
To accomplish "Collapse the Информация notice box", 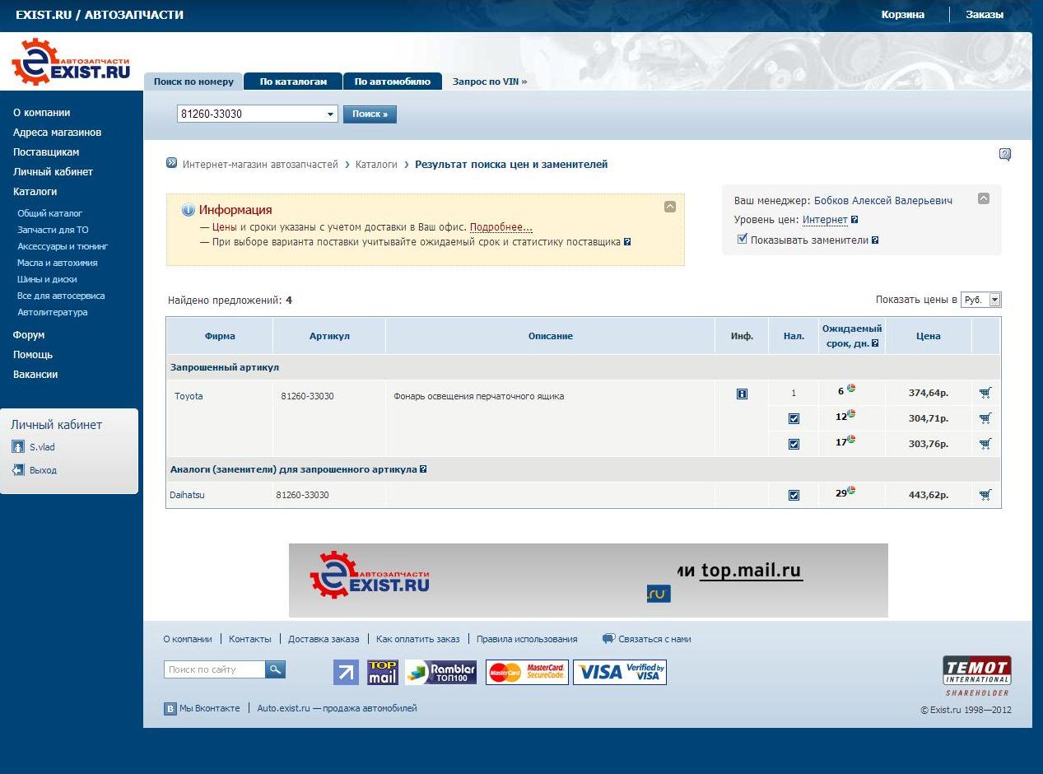I will click(669, 207).
